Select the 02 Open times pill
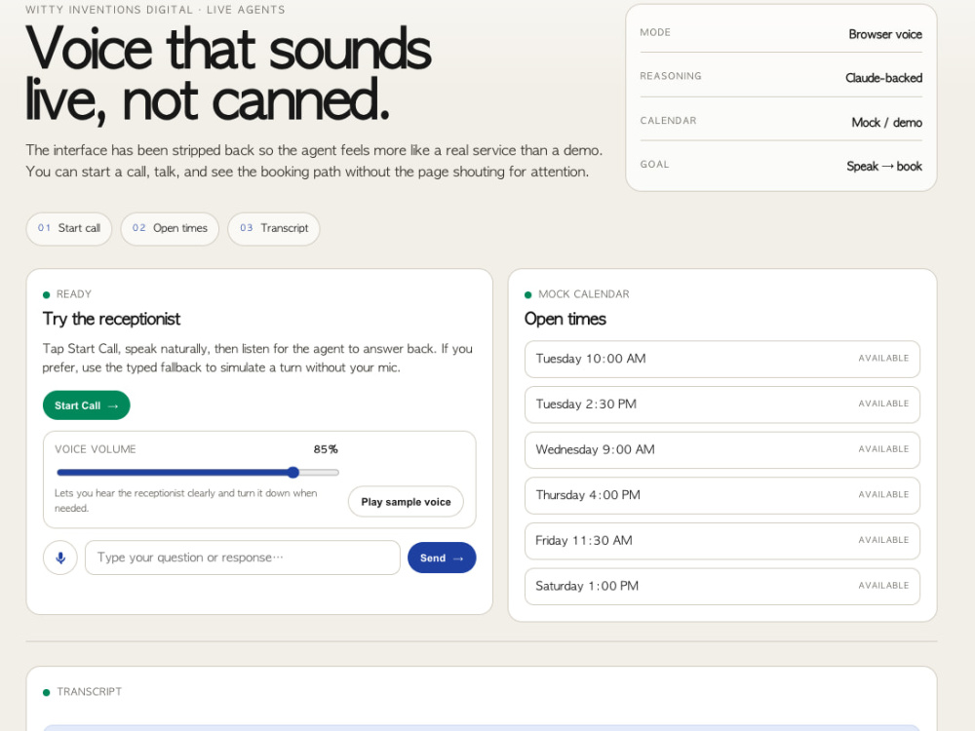This screenshot has width=975, height=731. point(170,228)
